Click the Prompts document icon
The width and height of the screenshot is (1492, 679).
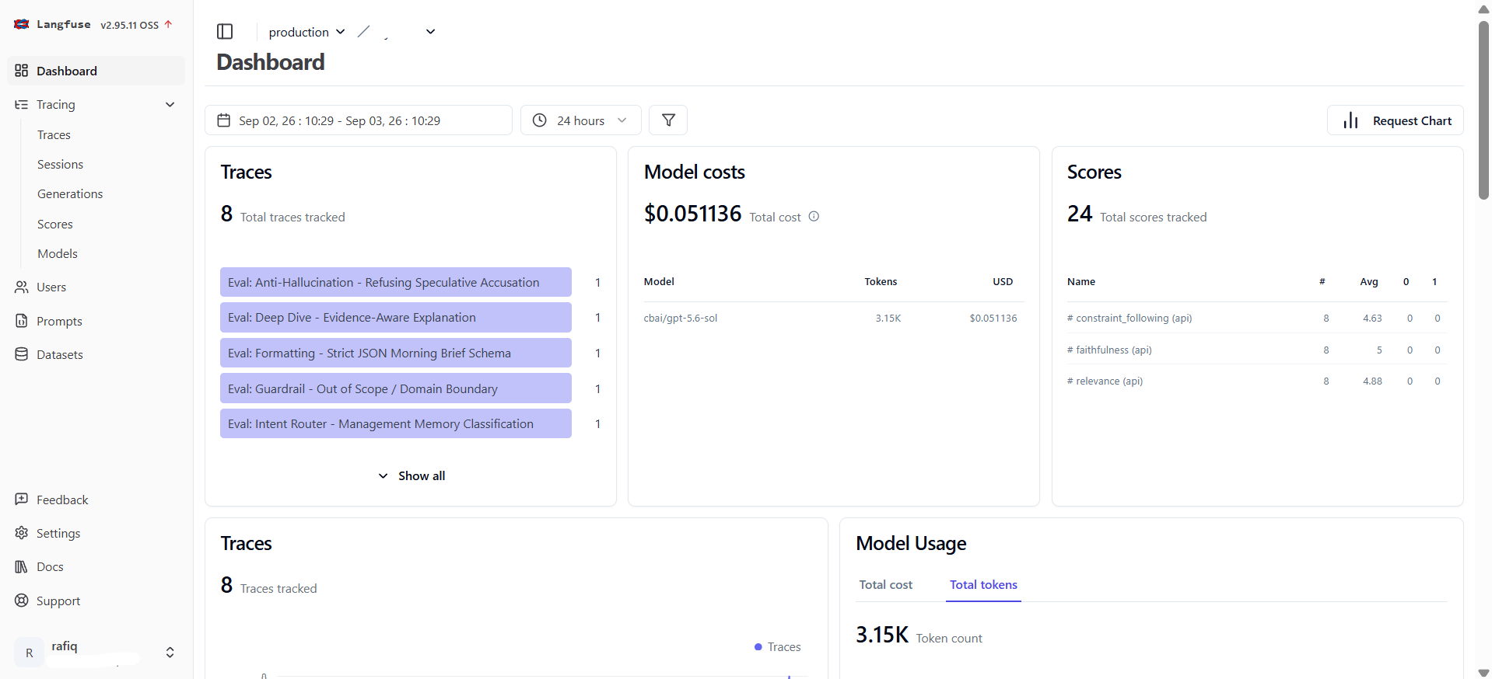tap(22, 321)
